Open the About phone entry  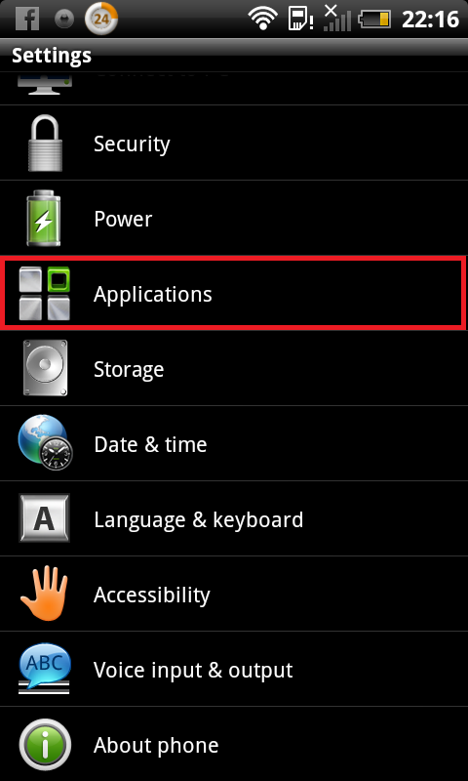point(234,744)
